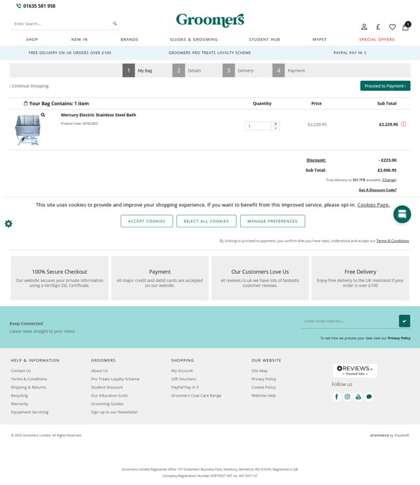Select the Details checkout step
The height and width of the screenshot is (485, 420).
pos(187,70)
